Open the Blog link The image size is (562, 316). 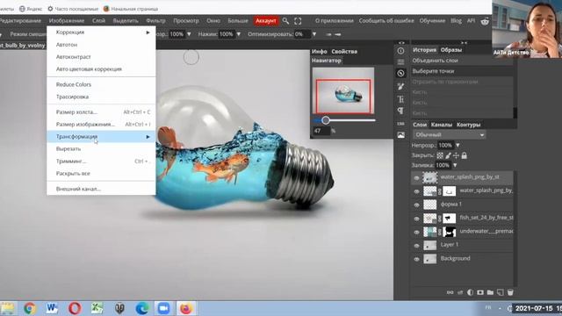(x=456, y=21)
